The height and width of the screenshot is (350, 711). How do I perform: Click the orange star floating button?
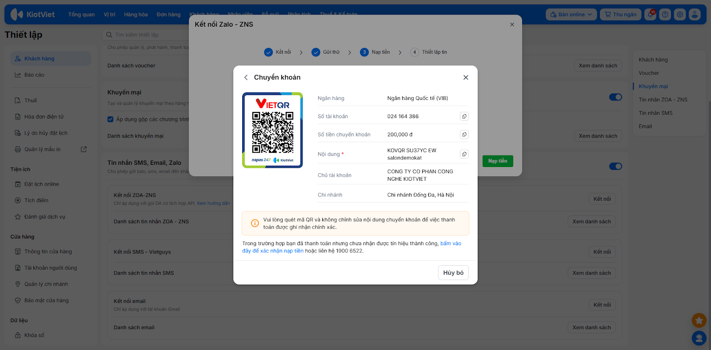click(699, 320)
